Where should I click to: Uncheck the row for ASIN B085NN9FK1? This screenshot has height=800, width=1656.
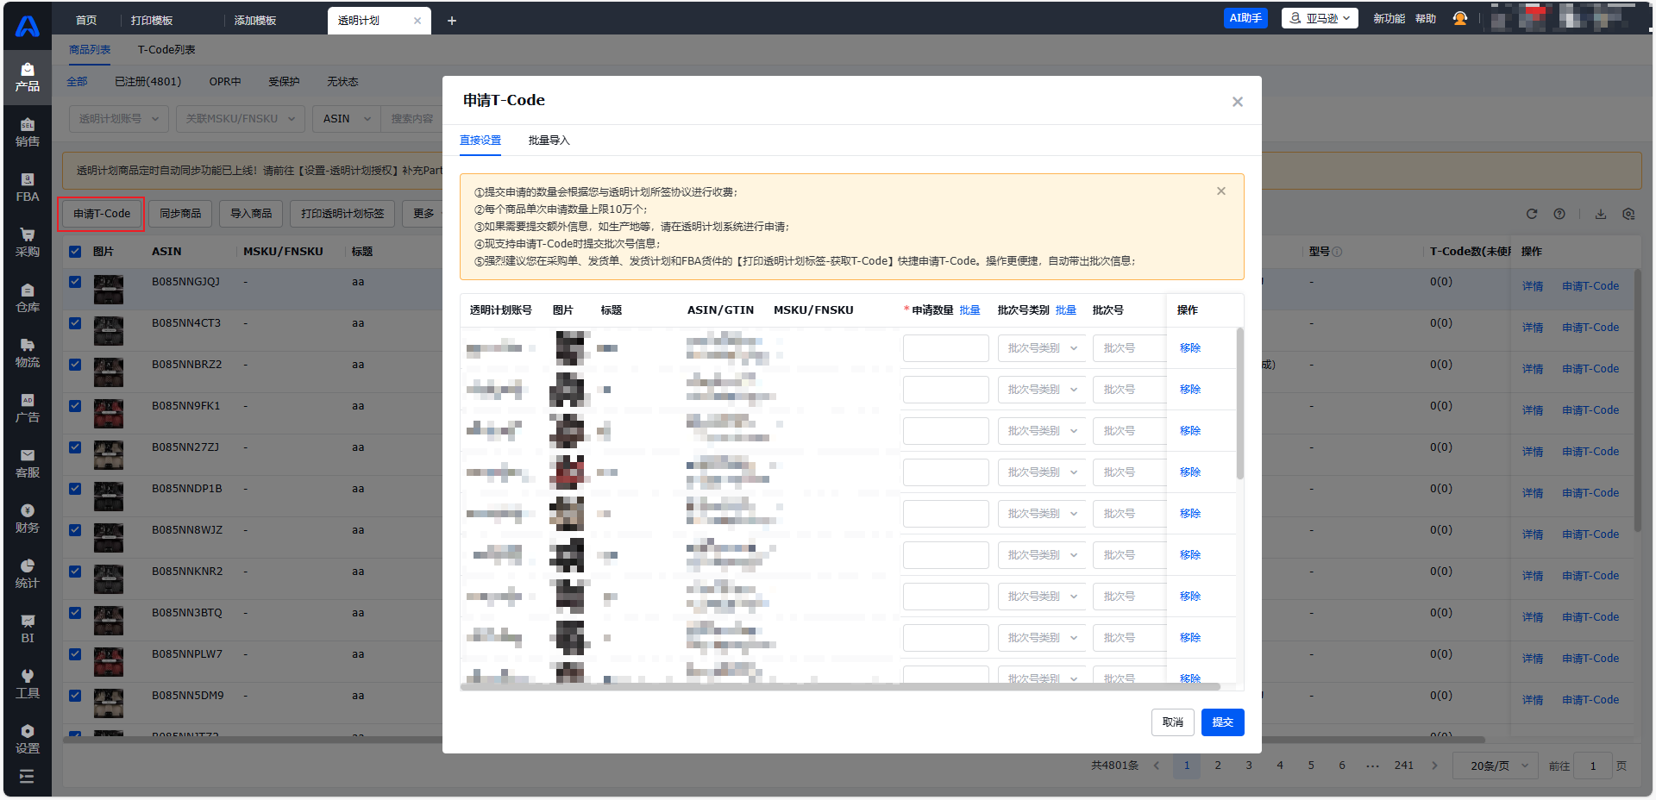point(75,406)
